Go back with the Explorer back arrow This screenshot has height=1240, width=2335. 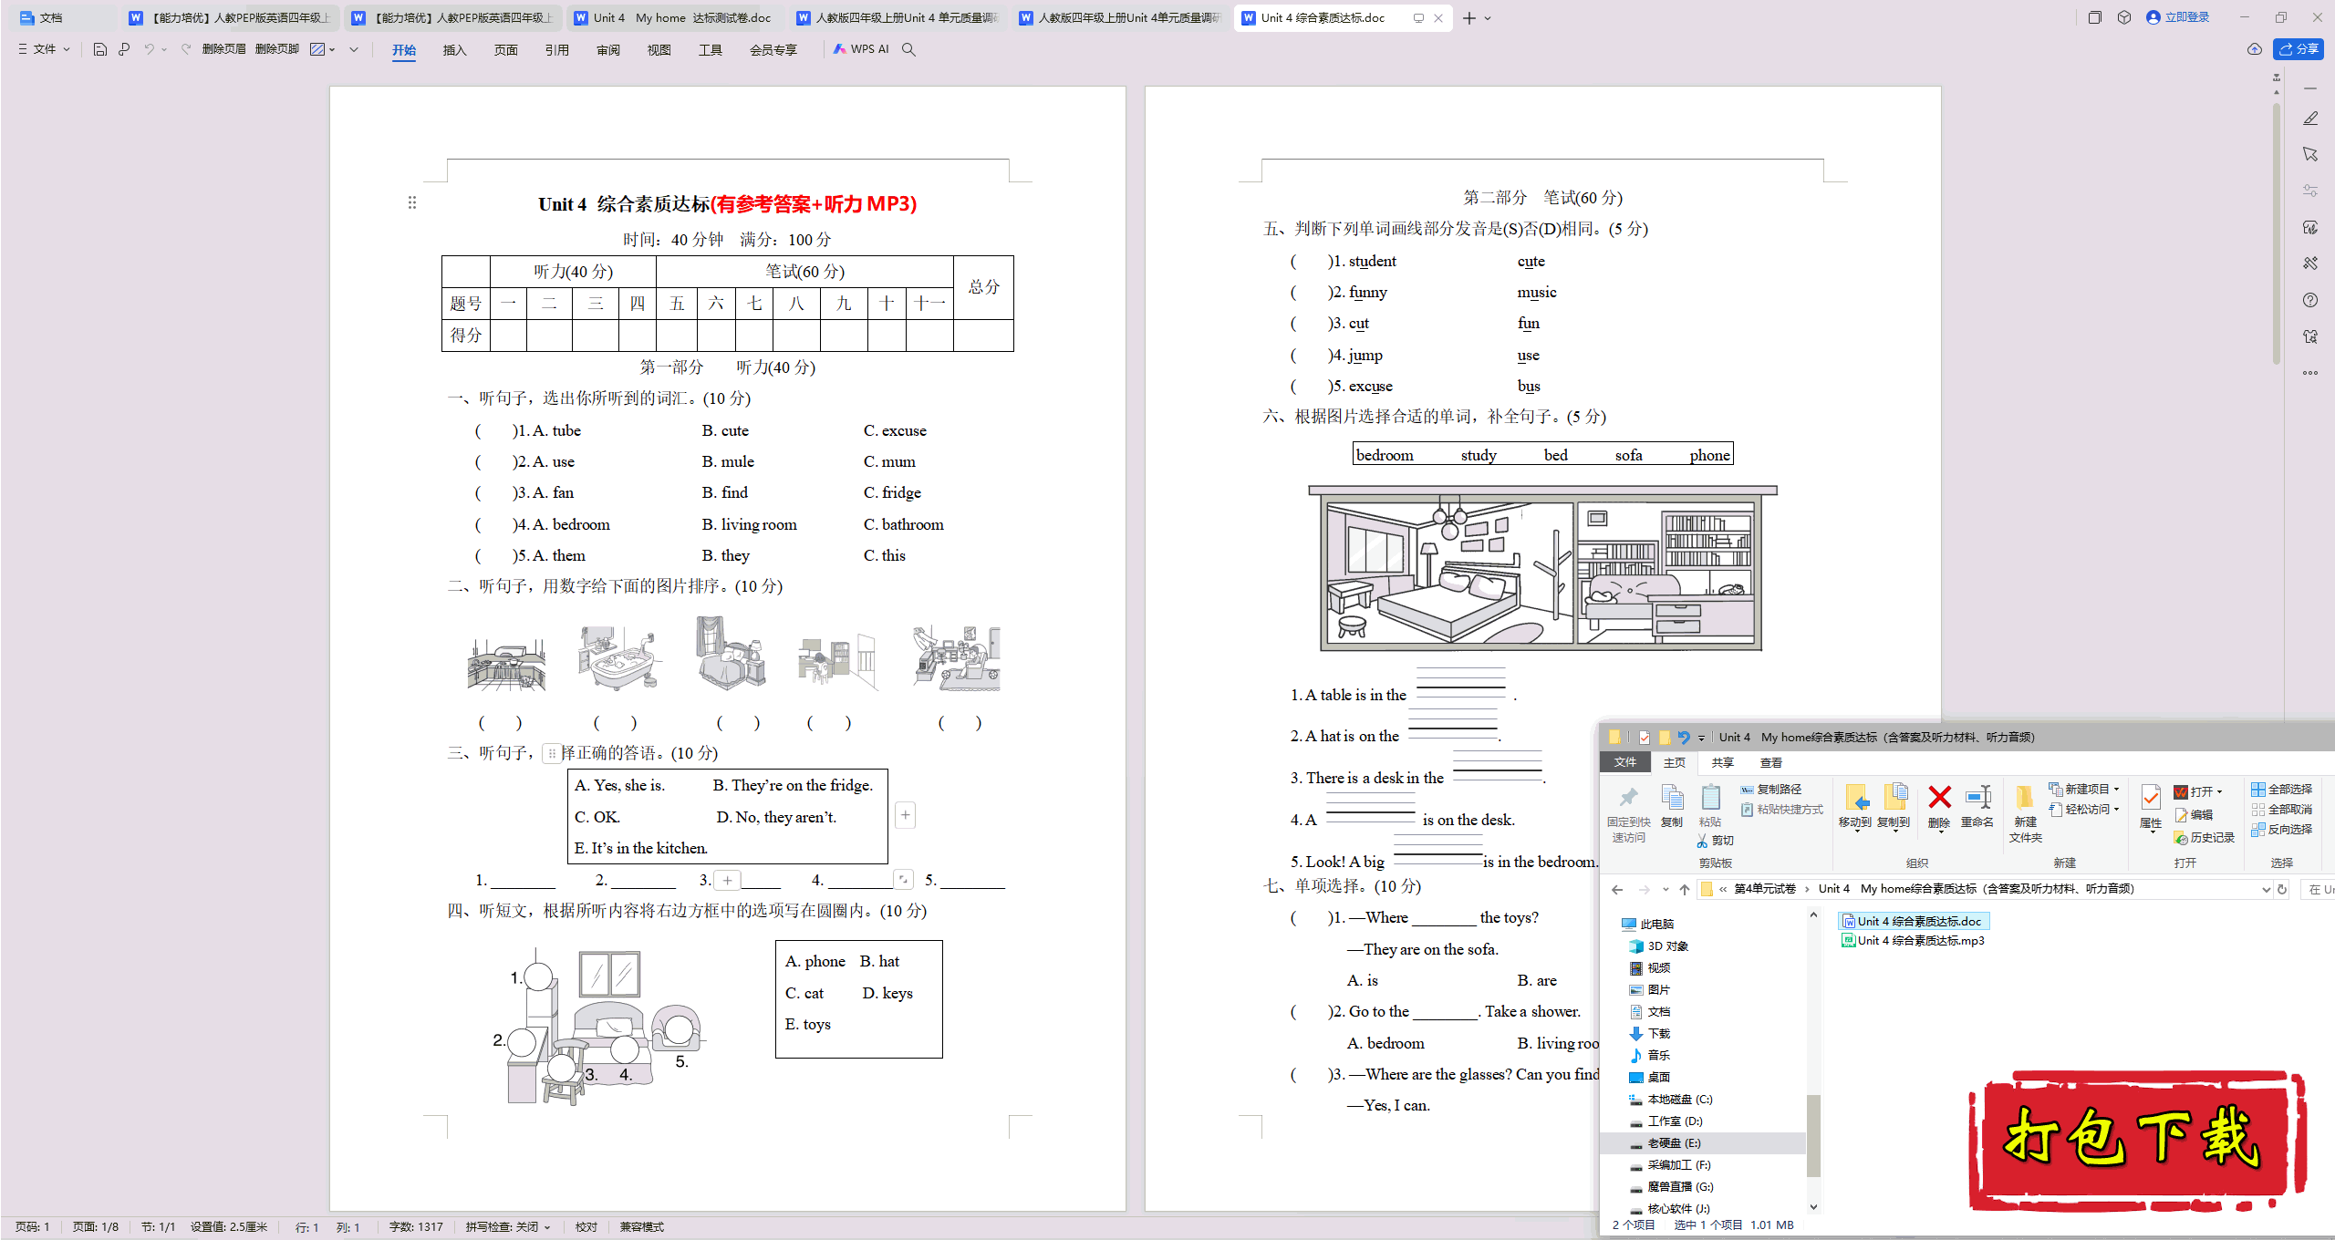tap(1617, 890)
